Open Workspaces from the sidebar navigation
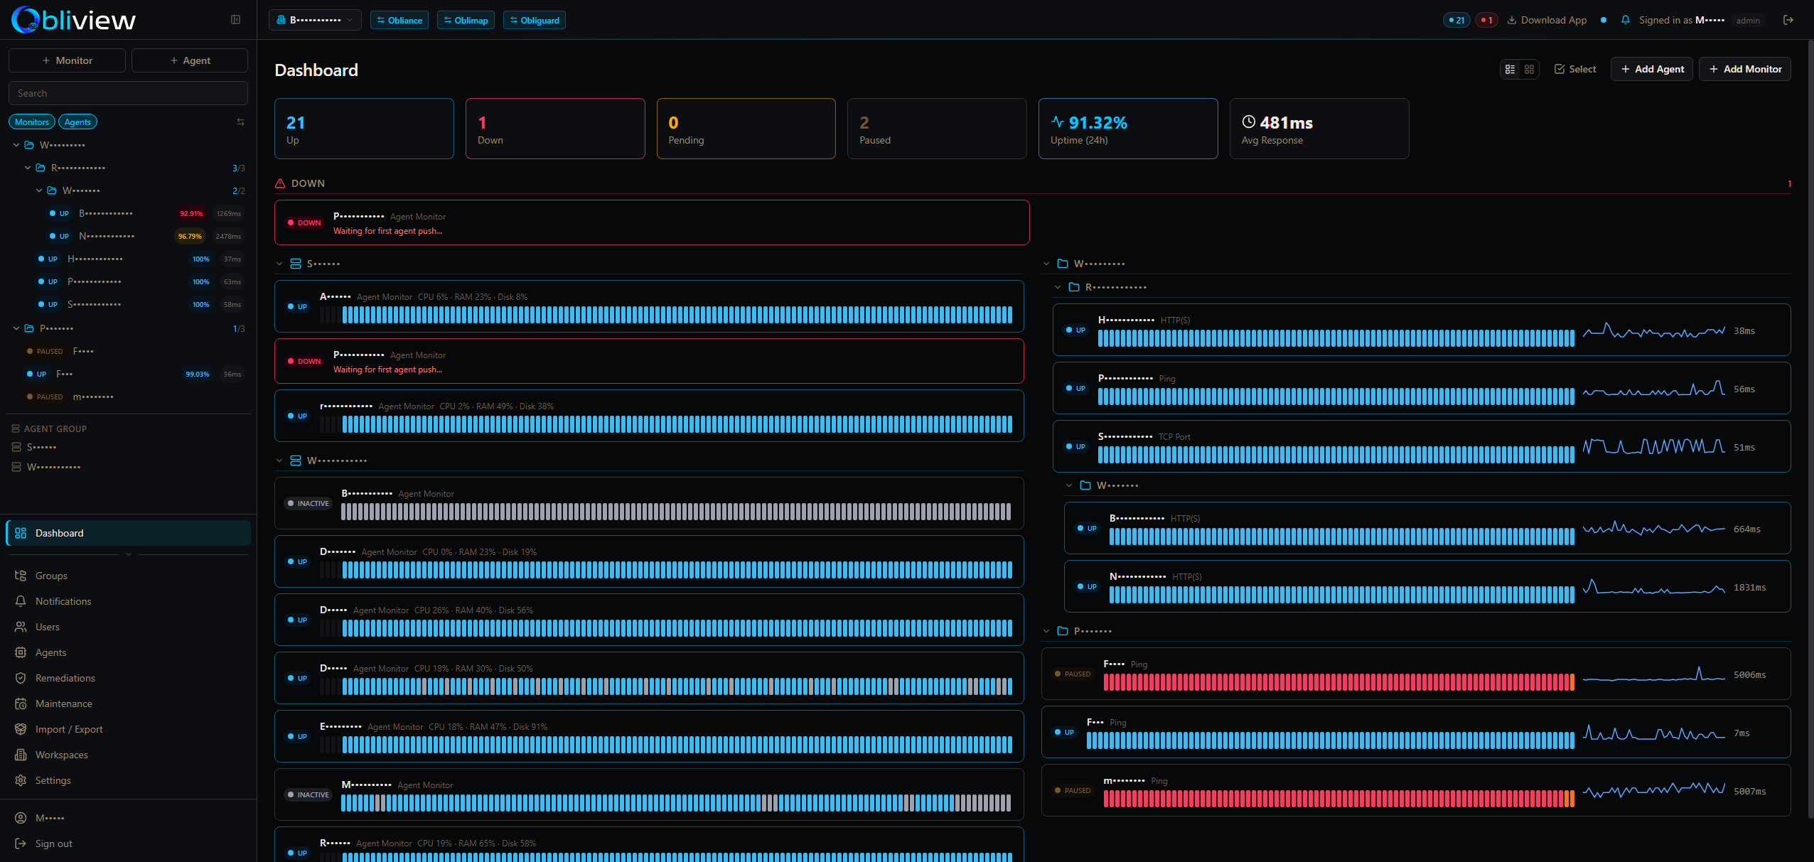1814x862 pixels. click(x=62, y=754)
